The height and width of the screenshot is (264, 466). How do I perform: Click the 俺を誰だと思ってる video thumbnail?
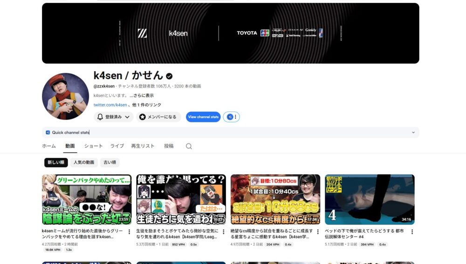[x=181, y=199]
